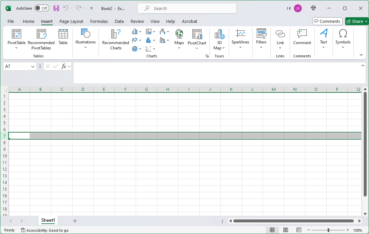Zoom in with the plus button
This screenshot has width=369, height=234.
point(347,230)
